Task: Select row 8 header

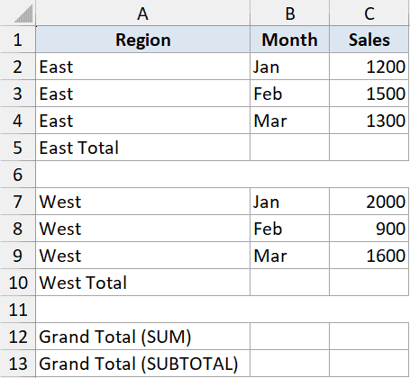Action: [18, 229]
